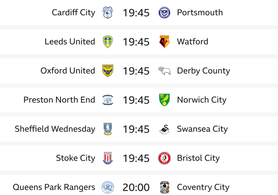Screen dimensions: 278x195
Task: Click the 20:00 kickoff time
Action: tap(136, 187)
